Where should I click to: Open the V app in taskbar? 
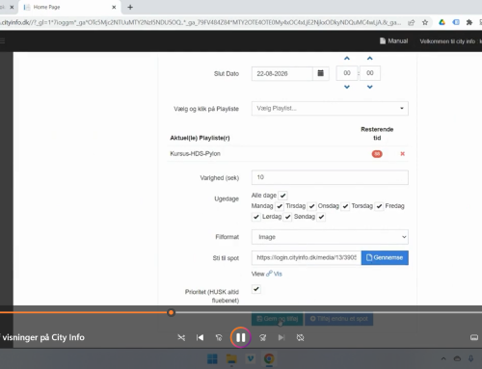(251, 358)
